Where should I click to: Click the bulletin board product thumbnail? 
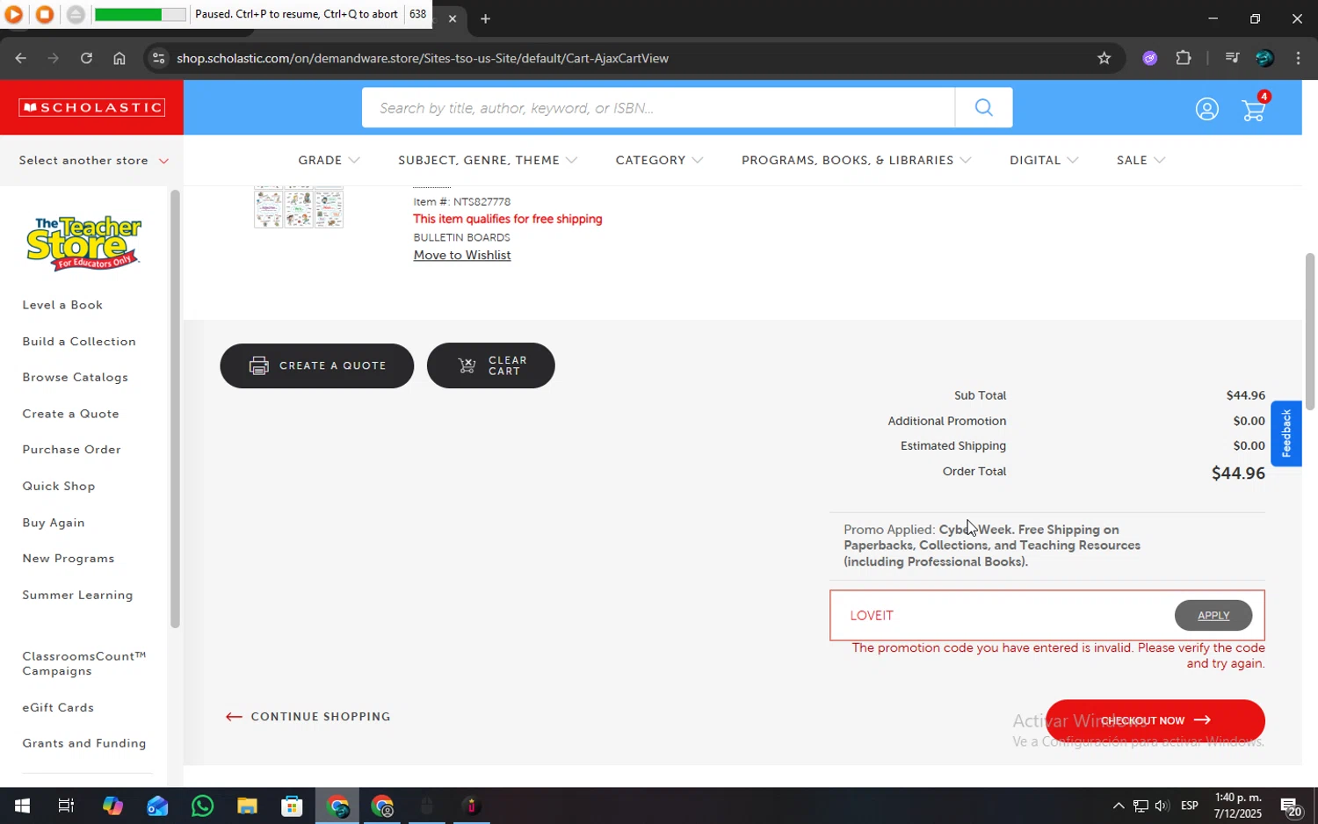click(299, 207)
